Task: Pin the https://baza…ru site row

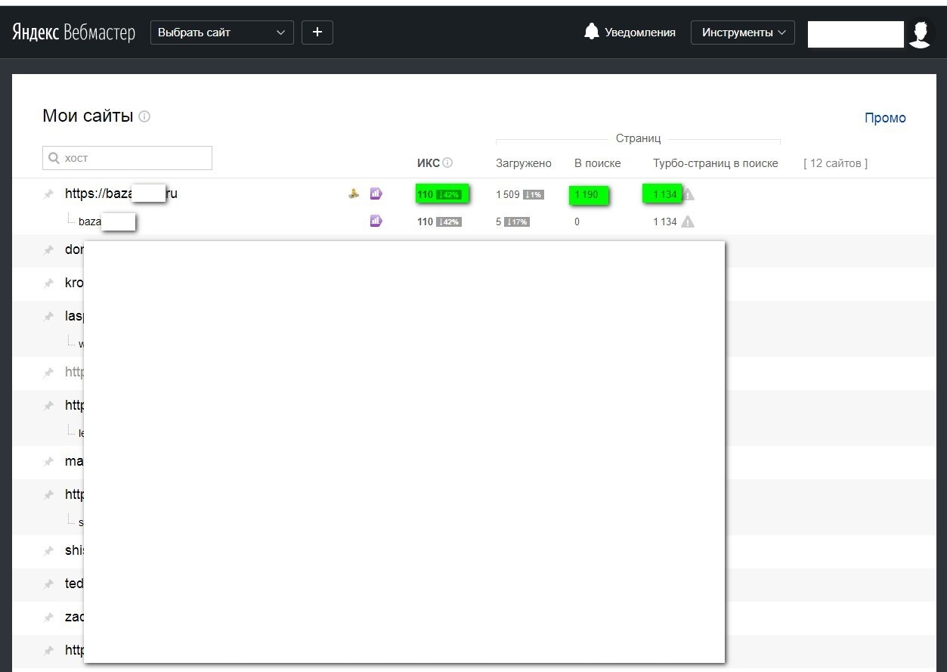Action: [x=48, y=194]
